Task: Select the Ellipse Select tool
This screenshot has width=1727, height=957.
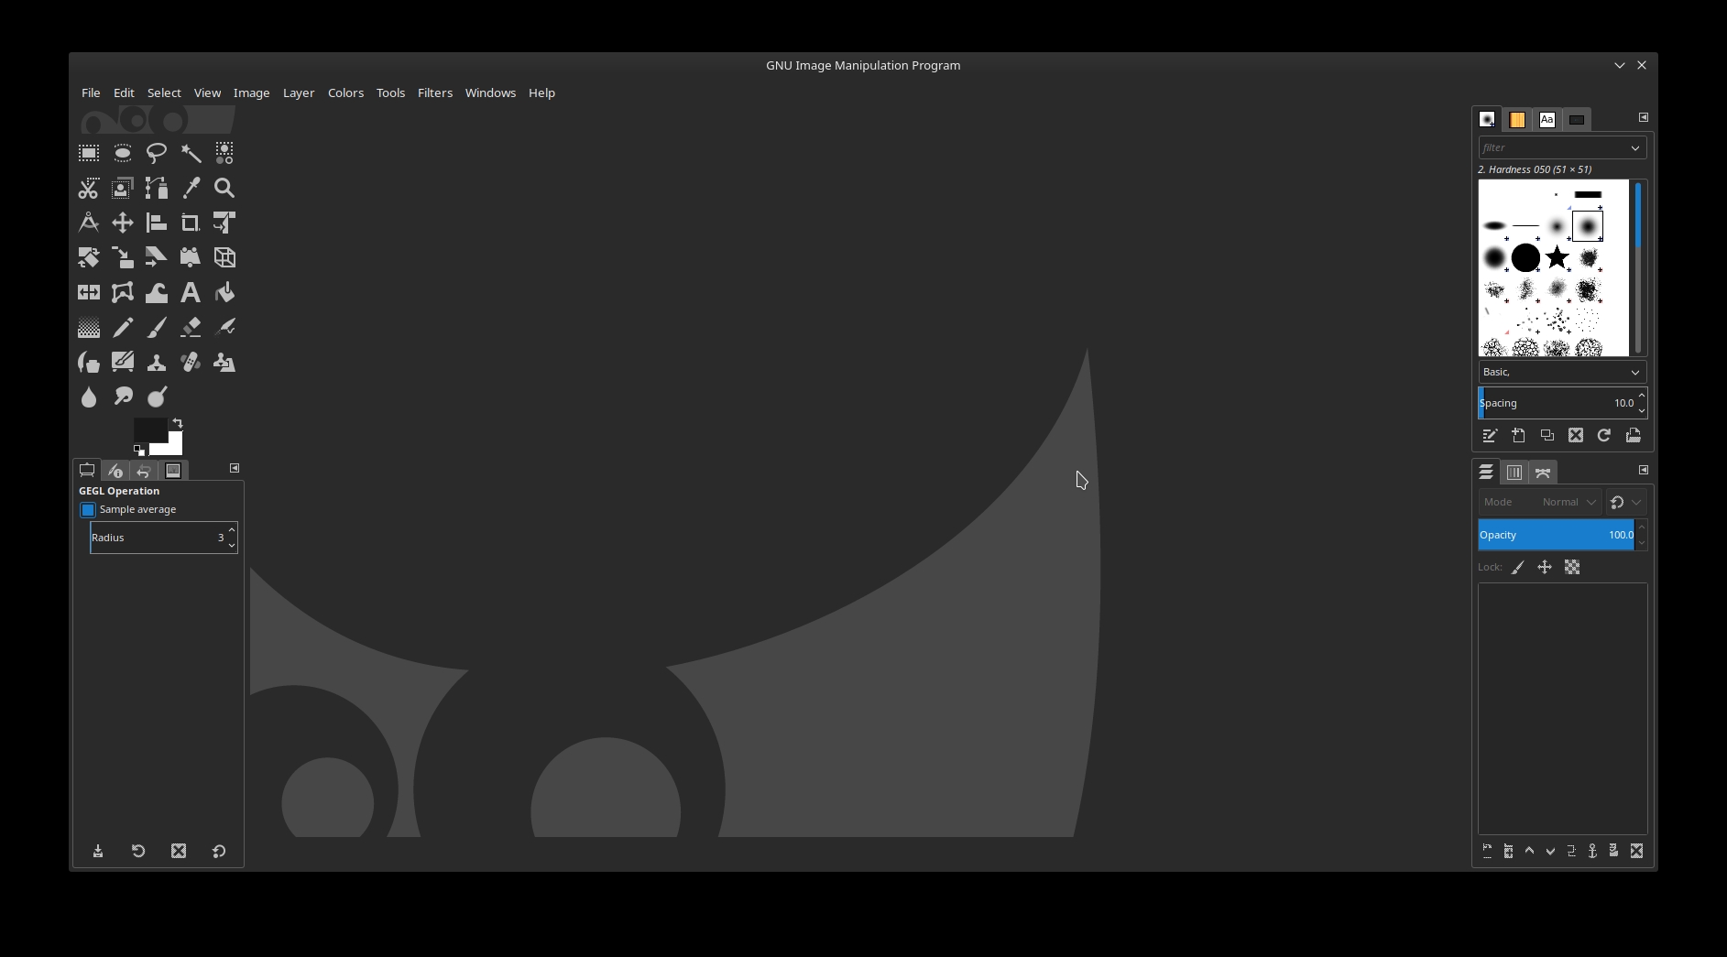Action: coord(123,153)
